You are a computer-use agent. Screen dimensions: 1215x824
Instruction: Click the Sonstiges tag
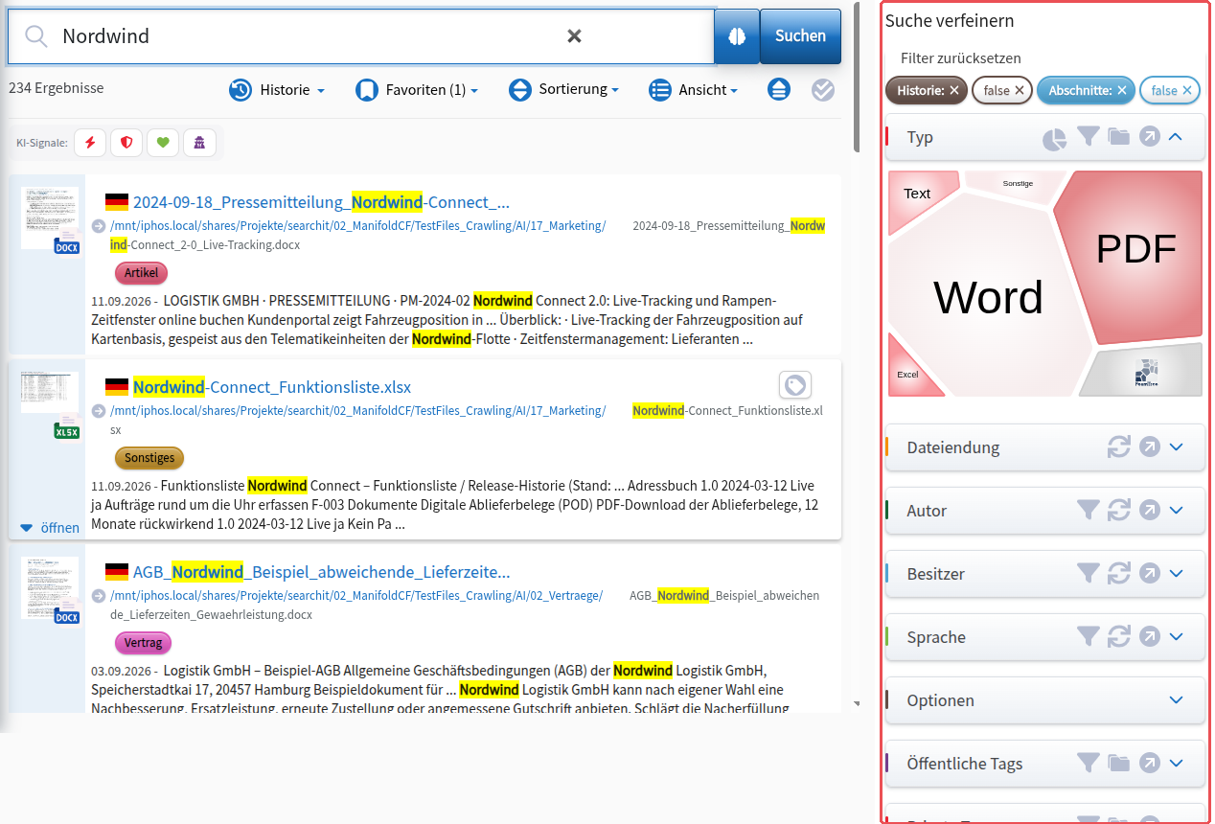149,458
